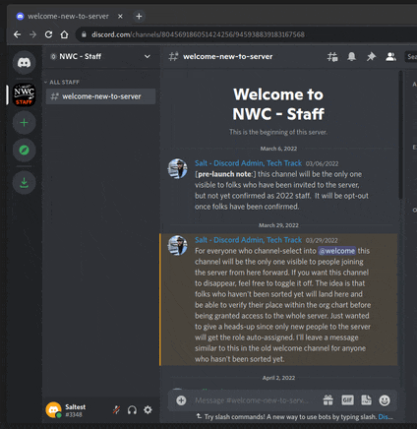Screen dimensions: 417x429
Task: Click the message input field
Action: [252, 400]
